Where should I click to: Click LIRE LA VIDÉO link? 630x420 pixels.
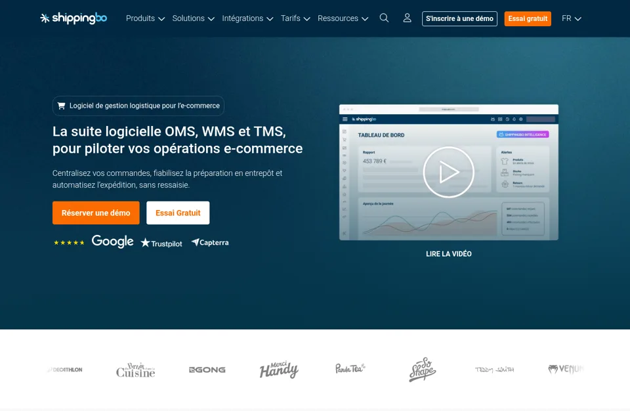(x=449, y=254)
